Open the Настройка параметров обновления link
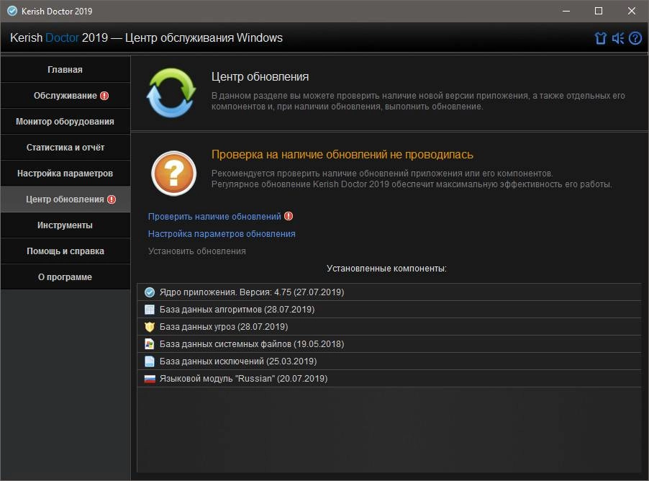Image resolution: width=649 pixels, height=481 pixels. (x=222, y=234)
